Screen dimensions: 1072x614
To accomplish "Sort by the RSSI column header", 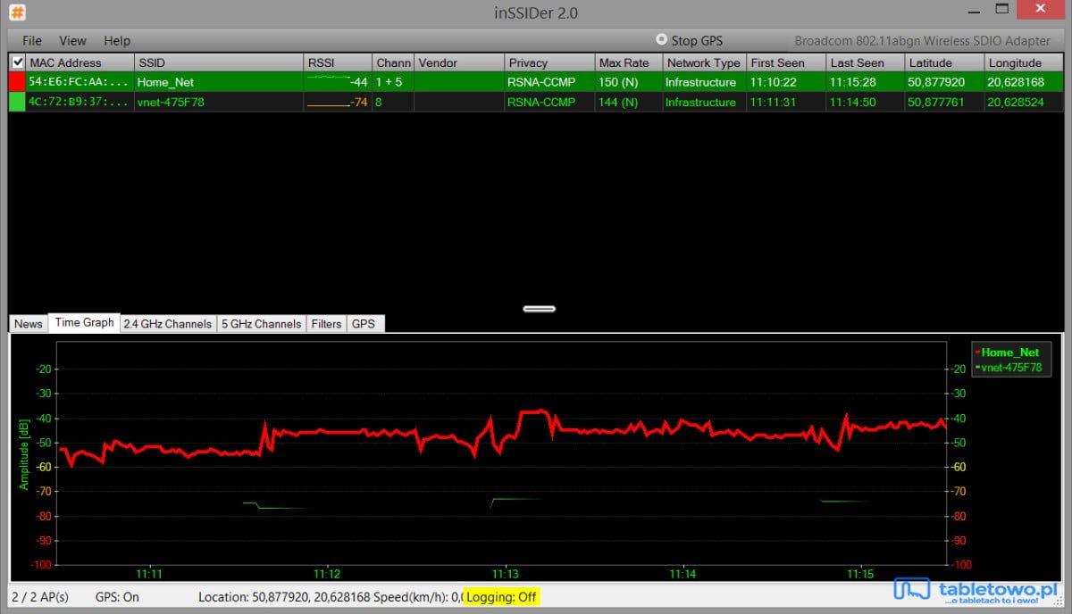I will 339,62.
